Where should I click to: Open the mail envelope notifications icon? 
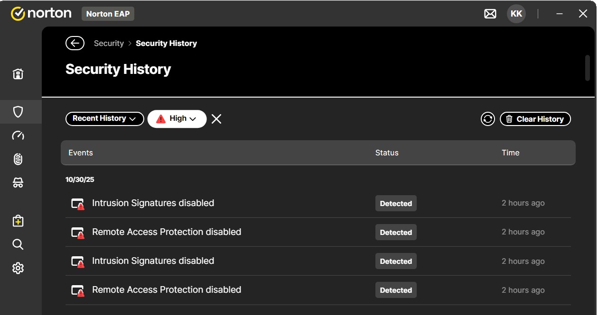tap(490, 14)
